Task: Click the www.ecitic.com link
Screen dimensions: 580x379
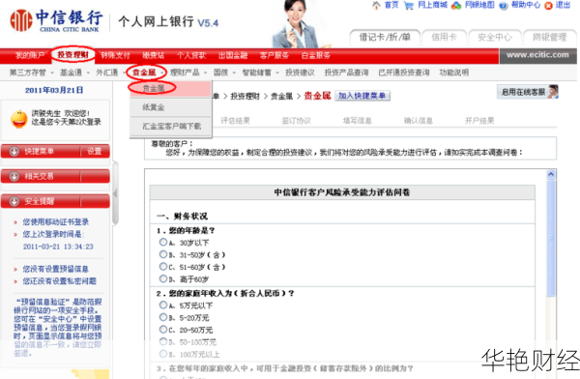Action: tap(537, 55)
